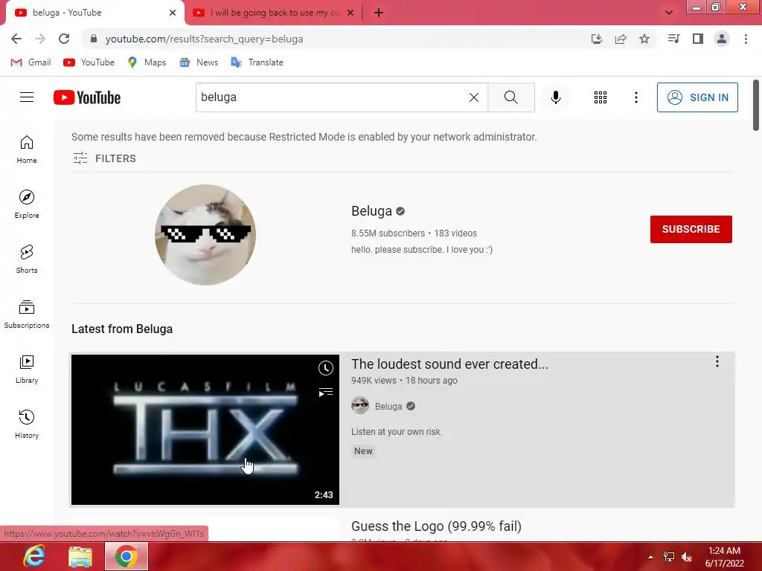This screenshot has height=571, width=762.
Task: Add THX video to Watch Later
Action: point(326,368)
